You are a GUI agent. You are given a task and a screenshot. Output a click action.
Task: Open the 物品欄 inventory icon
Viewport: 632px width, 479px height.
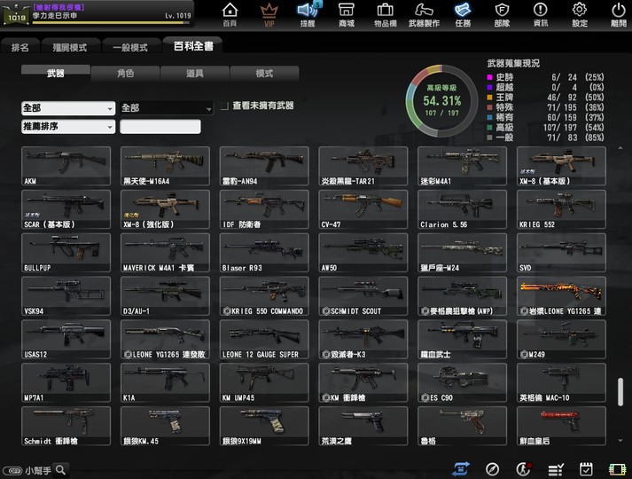(x=386, y=13)
